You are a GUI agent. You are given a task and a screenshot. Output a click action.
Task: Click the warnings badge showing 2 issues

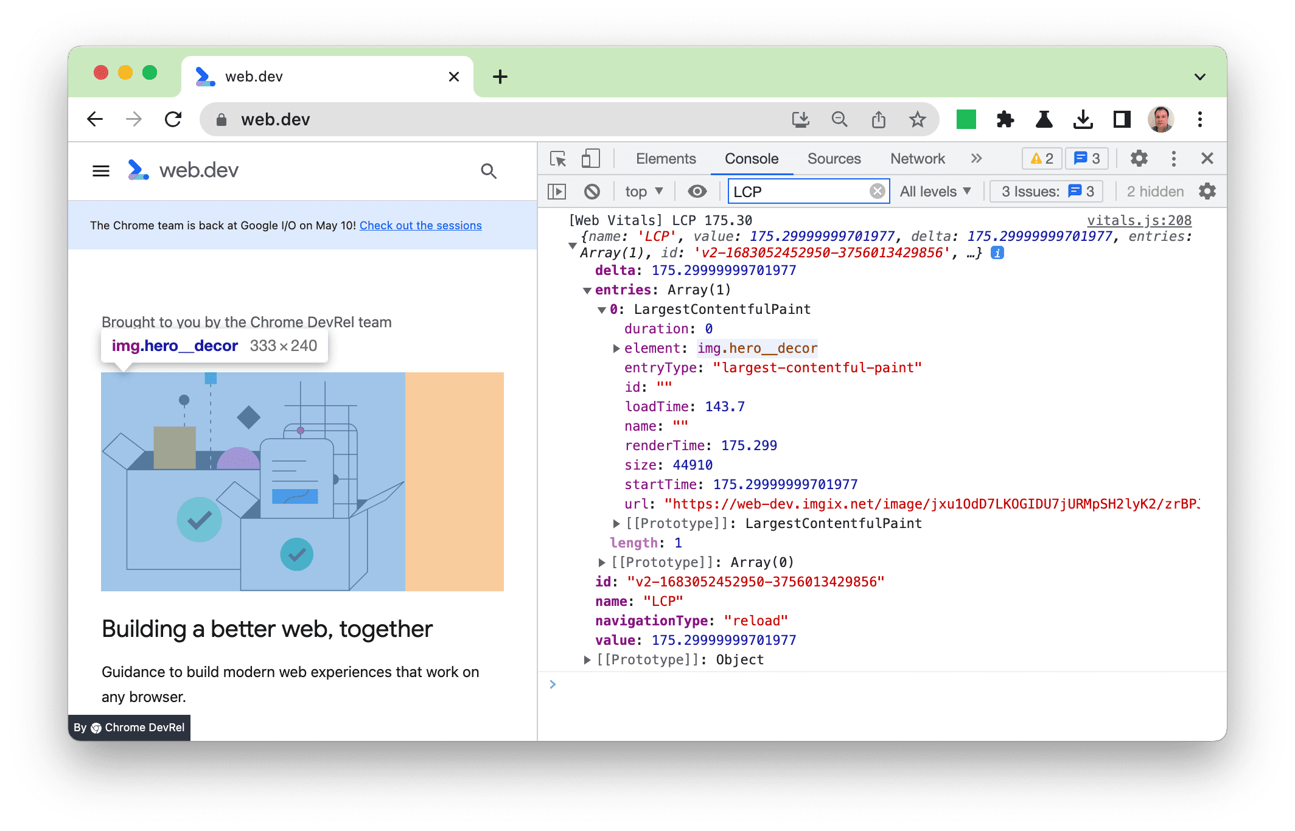[1040, 158]
